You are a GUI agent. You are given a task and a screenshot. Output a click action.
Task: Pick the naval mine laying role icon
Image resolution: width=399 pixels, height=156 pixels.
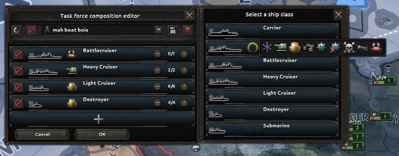click(321, 47)
